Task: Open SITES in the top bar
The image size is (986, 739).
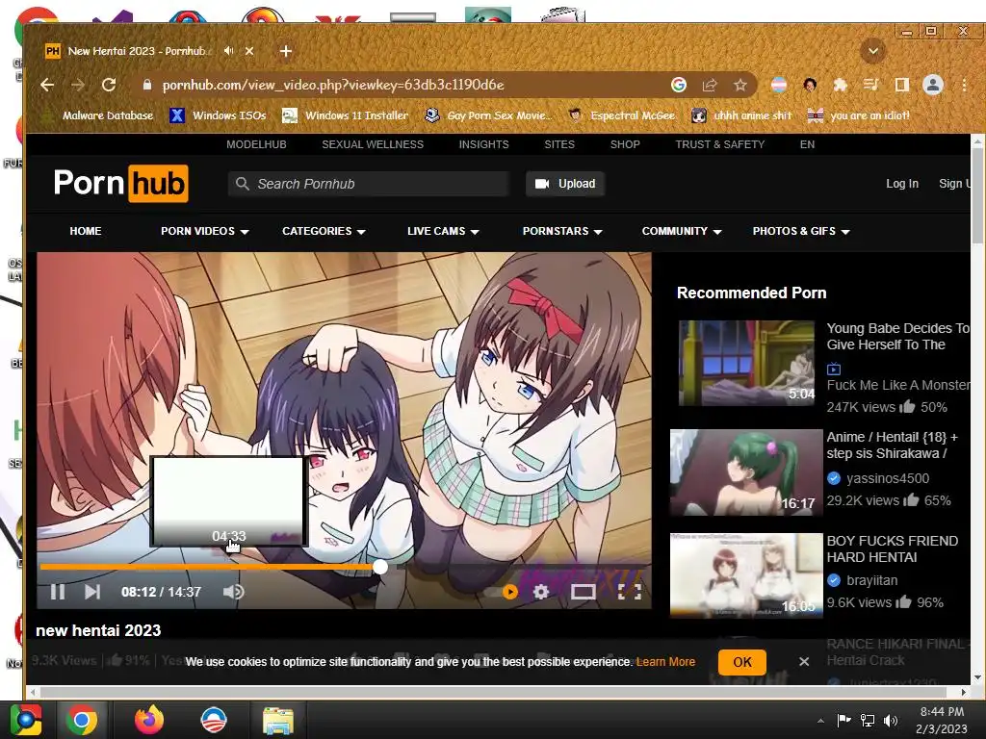Action: (559, 144)
